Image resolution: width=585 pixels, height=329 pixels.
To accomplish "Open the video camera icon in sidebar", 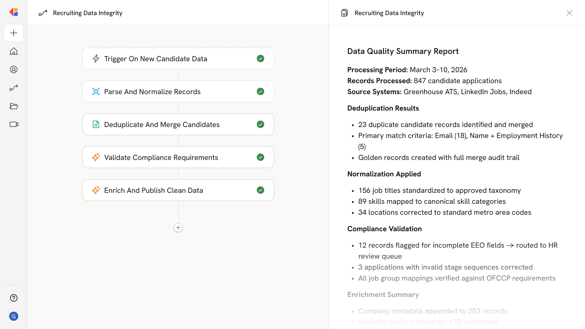I will click(14, 124).
